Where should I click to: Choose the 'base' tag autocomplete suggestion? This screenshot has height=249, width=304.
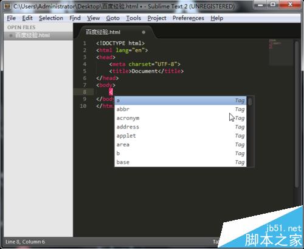[181, 163]
